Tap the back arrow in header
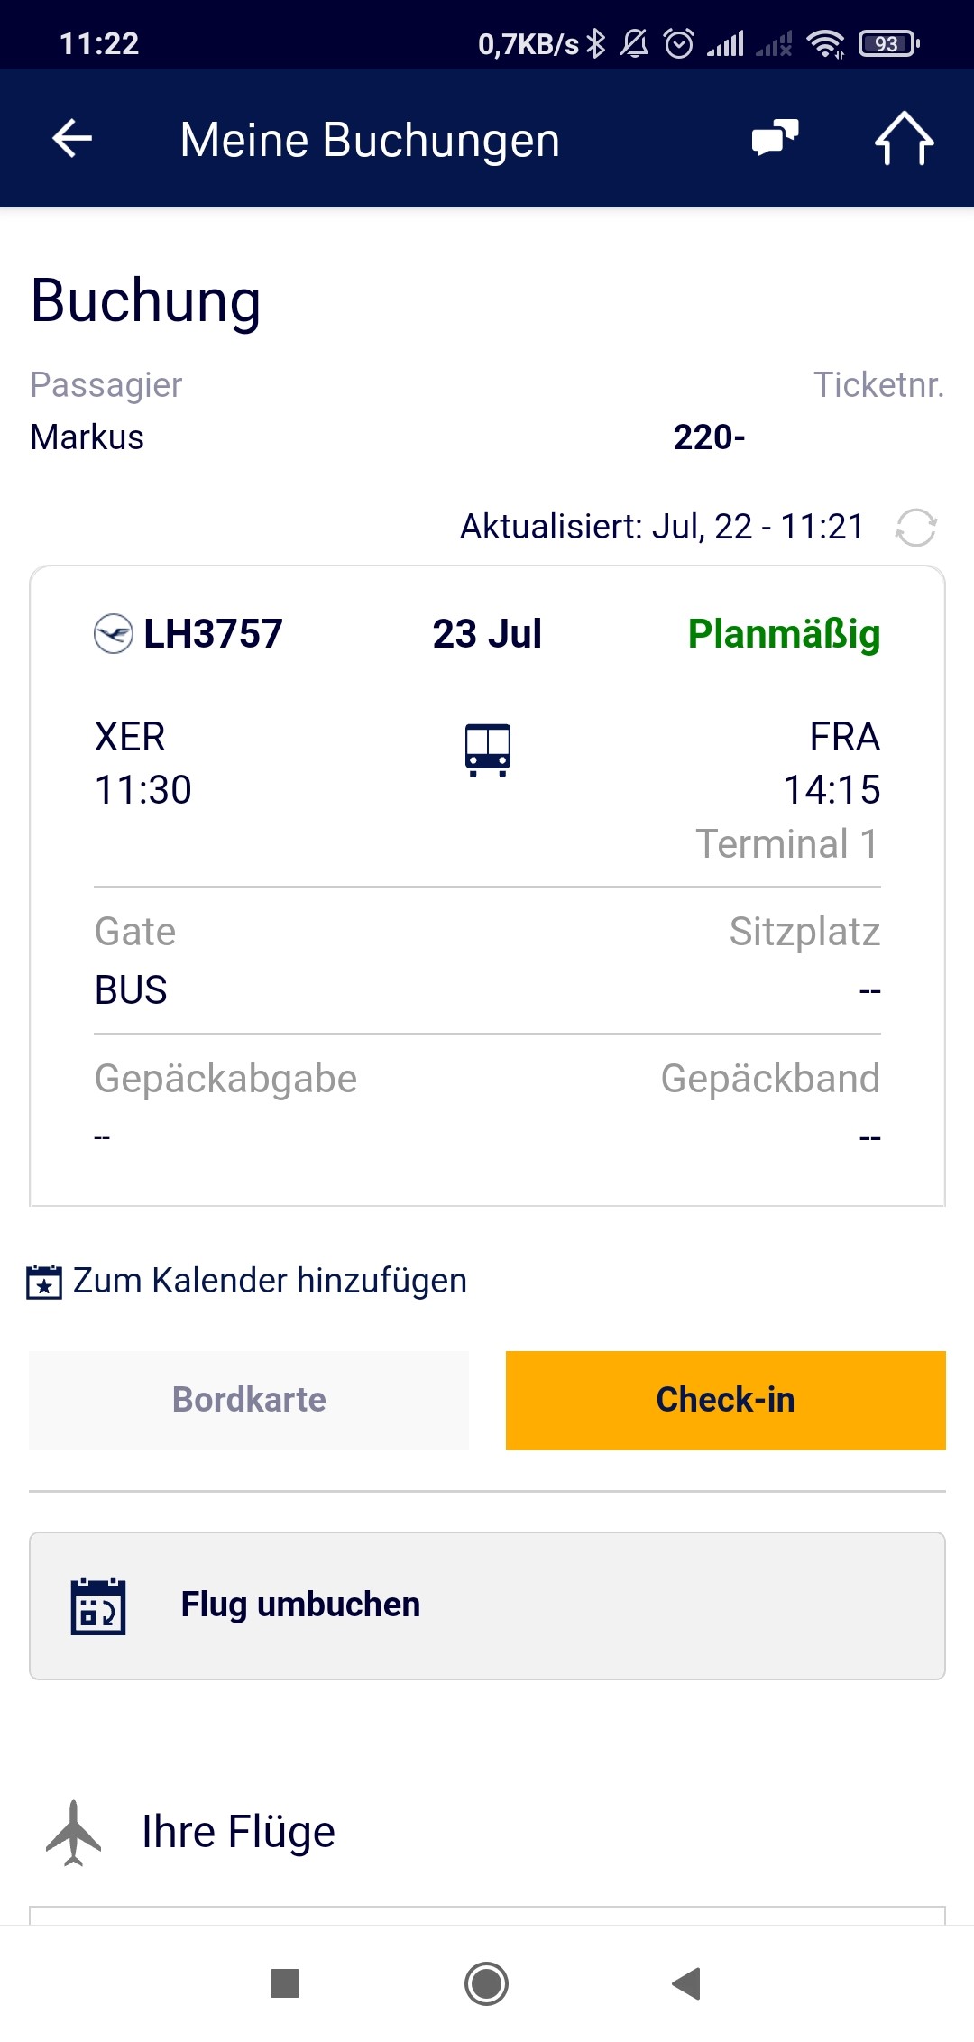 coord(72,139)
